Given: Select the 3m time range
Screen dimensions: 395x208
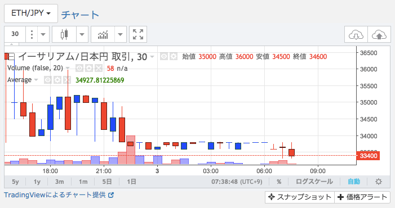Looking at the screenshot, I should (60, 182).
